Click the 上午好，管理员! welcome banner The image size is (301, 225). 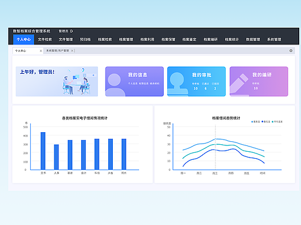point(57,81)
